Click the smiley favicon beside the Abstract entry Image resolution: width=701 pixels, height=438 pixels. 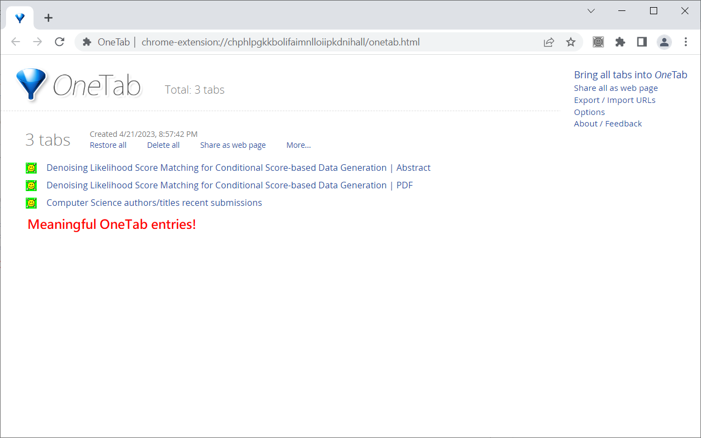pos(31,168)
